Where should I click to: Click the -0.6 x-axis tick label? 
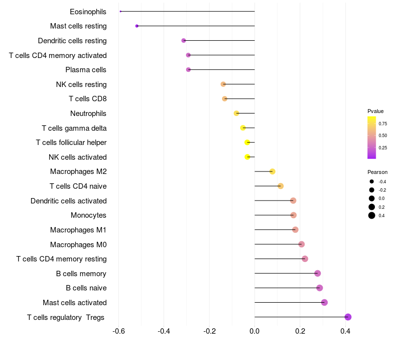[118, 332]
